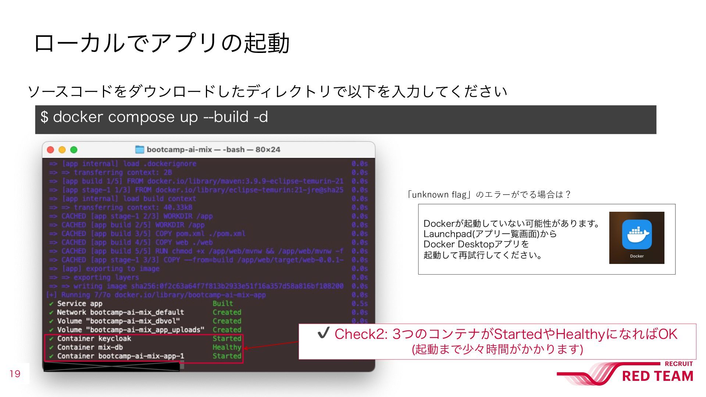Click the instruction line starting with 'ソースコードを'
706x397 pixels.
pyautogui.click(x=267, y=91)
